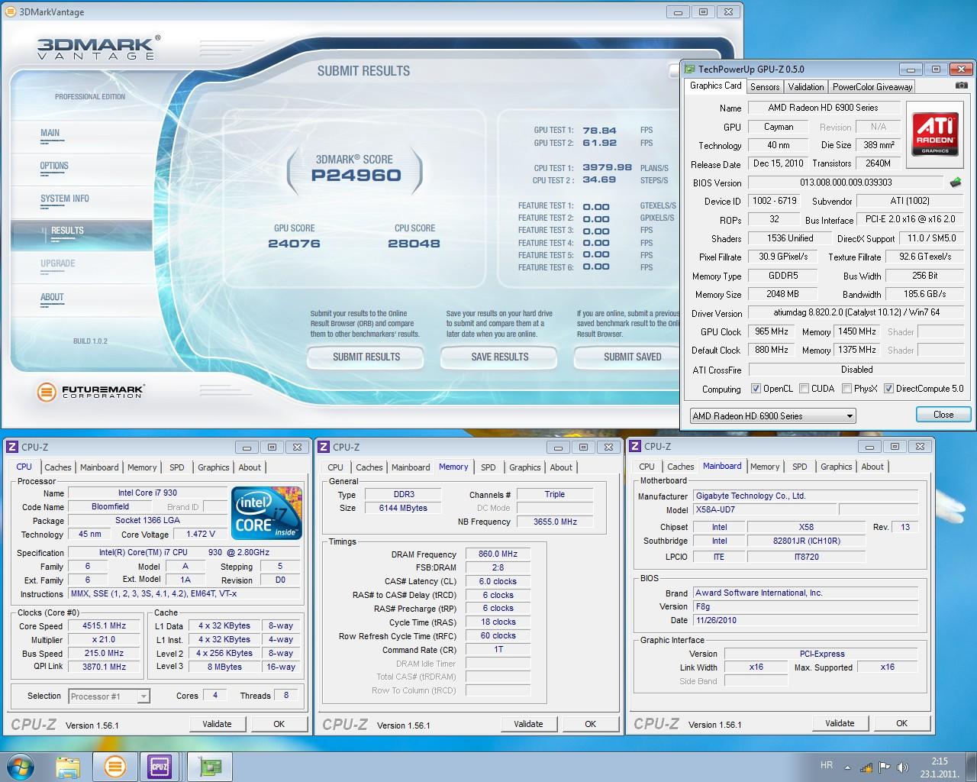Click the BIOS Version field in GPU-Z
977x782 pixels.
[x=846, y=183]
